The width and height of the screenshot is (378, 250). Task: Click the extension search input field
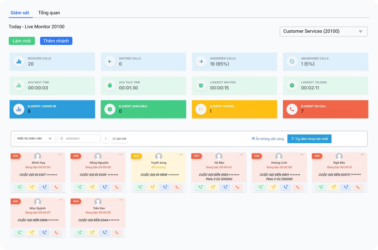79,139
